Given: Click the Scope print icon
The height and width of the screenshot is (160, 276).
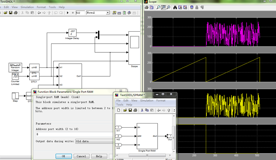Looking at the screenshot, I should (x=147, y=7).
